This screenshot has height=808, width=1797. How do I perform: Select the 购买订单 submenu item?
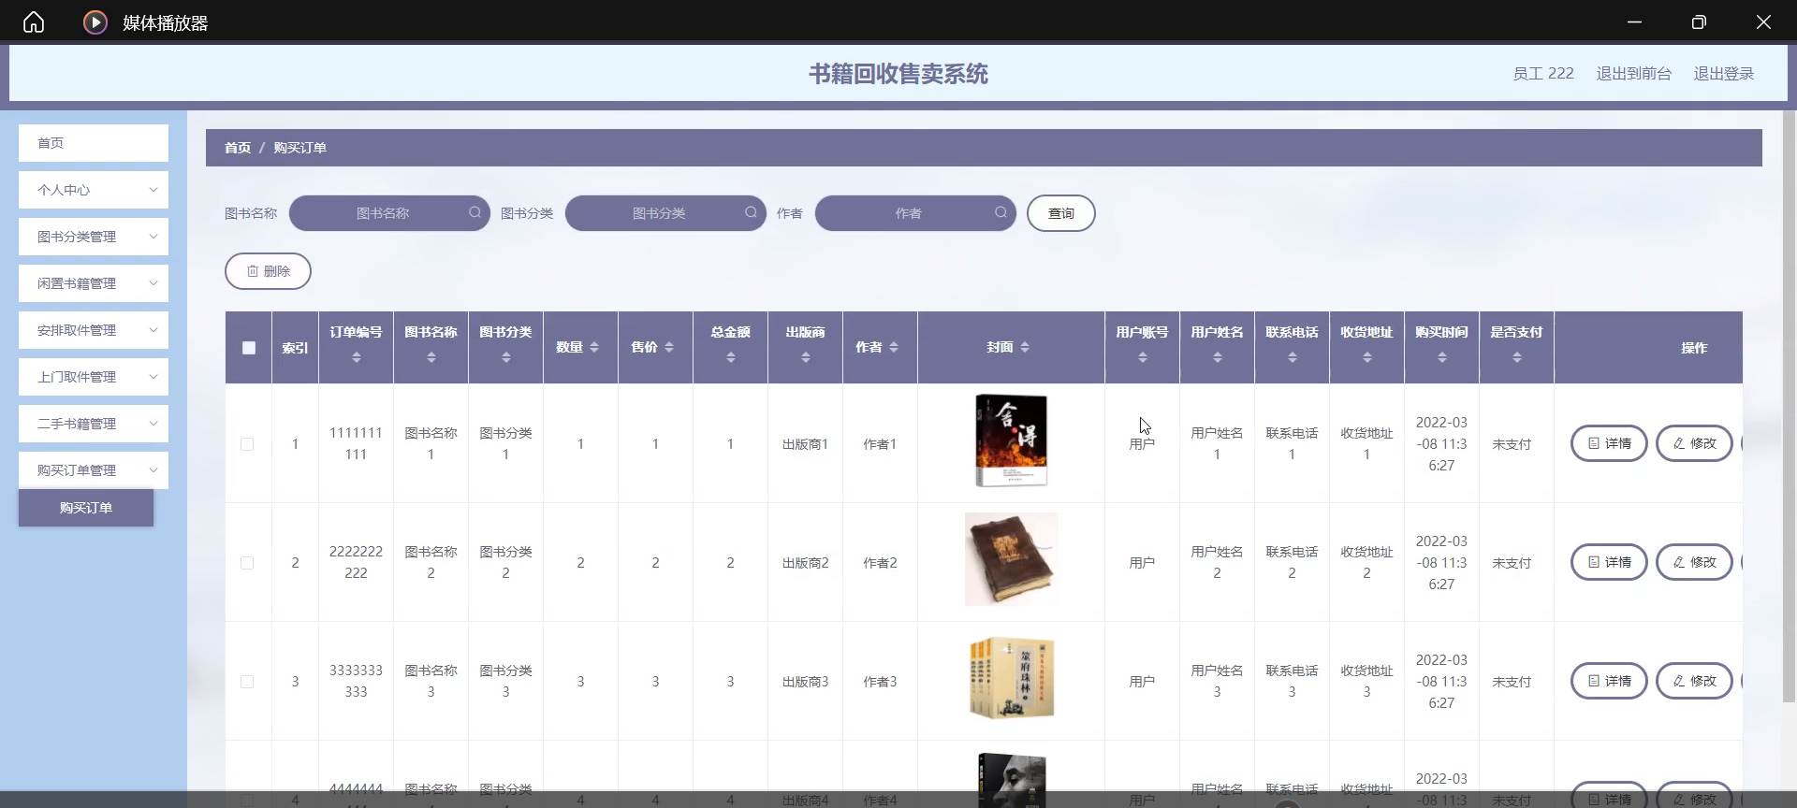(86, 508)
